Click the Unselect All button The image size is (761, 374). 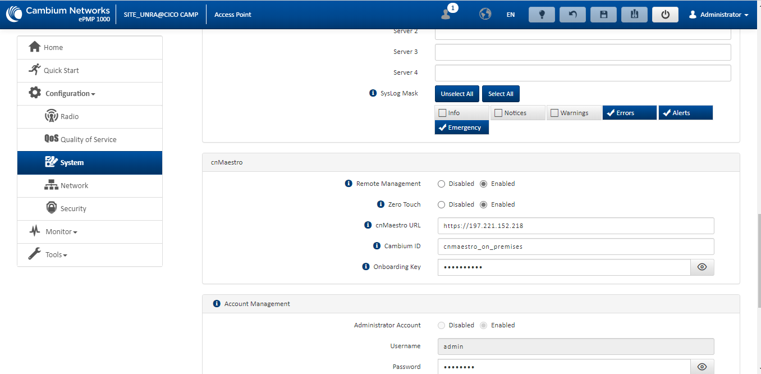457,94
